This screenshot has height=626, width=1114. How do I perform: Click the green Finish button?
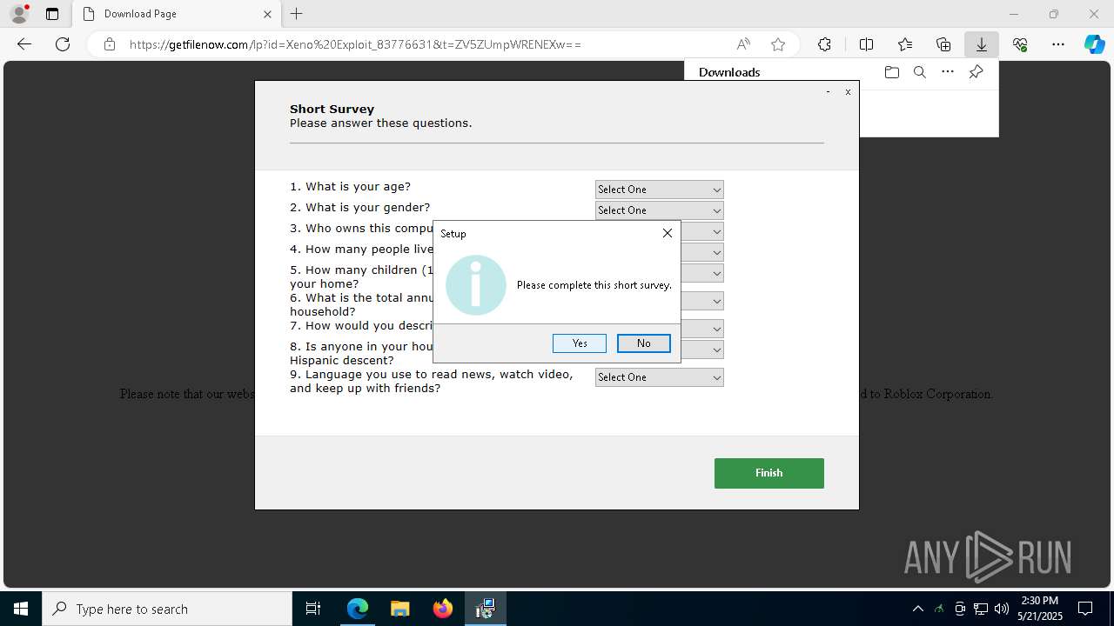pos(769,473)
